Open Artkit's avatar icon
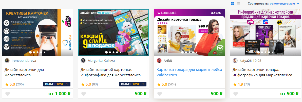The image size is (302, 102). pos(159,61)
